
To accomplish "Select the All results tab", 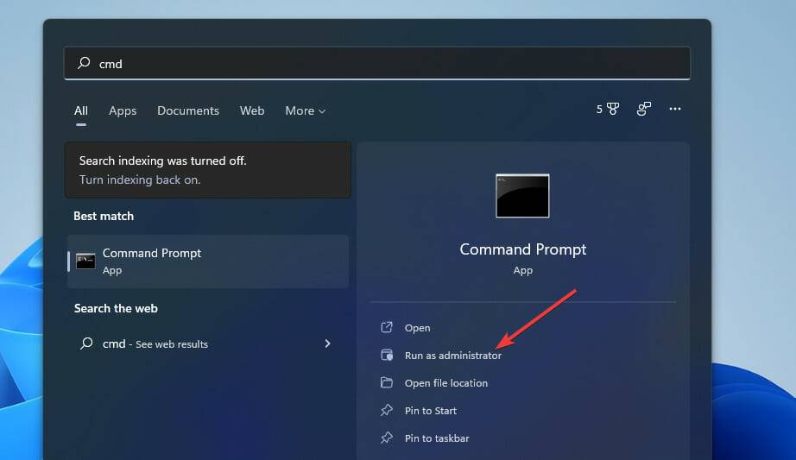I will (x=81, y=110).
